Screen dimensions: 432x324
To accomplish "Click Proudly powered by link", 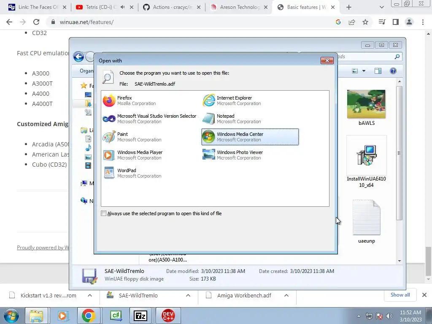I will [x=43, y=247].
